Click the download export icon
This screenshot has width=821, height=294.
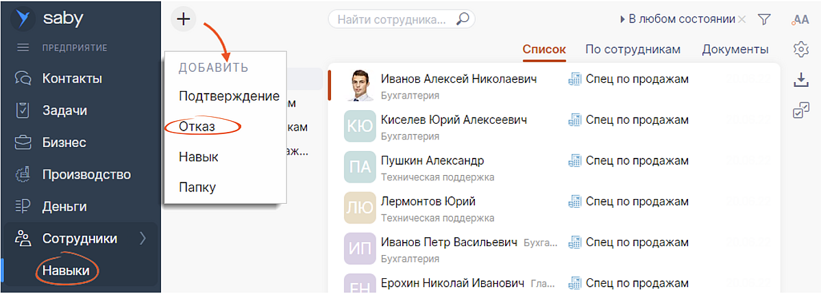[x=800, y=80]
